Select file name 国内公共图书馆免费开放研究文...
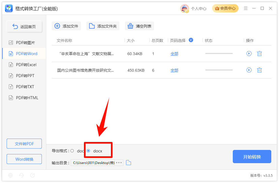 tap(85, 70)
